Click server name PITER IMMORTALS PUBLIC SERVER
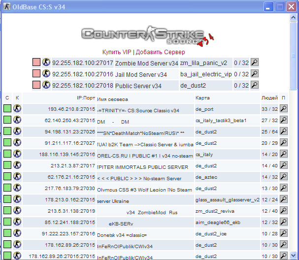This screenshot has height=260, width=299. (x=143, y=167)
